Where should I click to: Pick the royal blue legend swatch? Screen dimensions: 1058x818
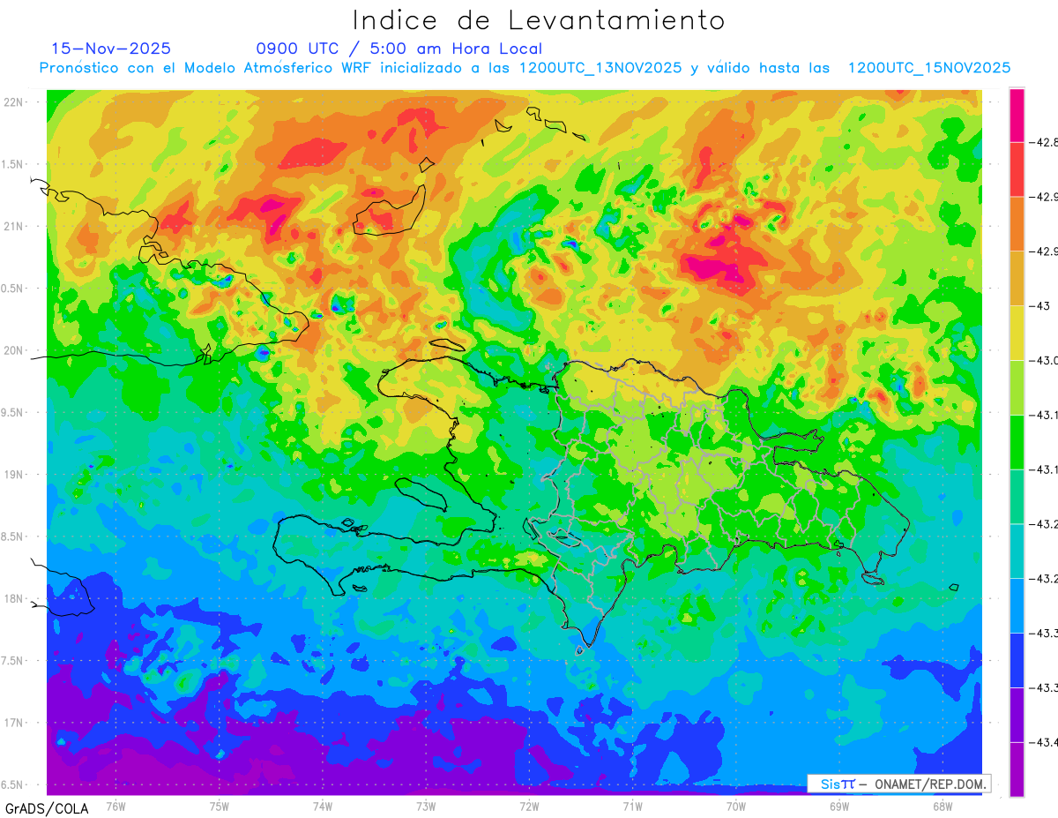tap(1017, 660)
